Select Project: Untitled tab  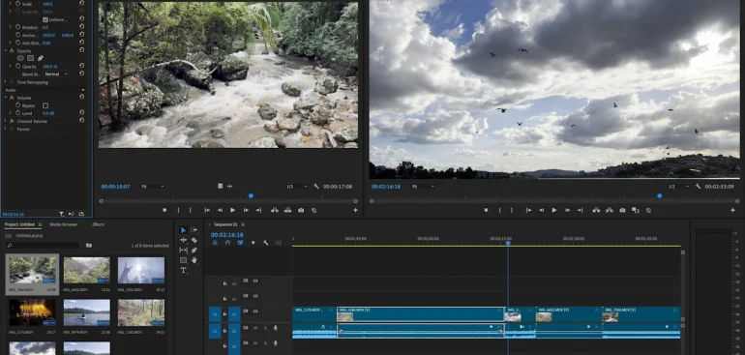[x=19, y=224]
